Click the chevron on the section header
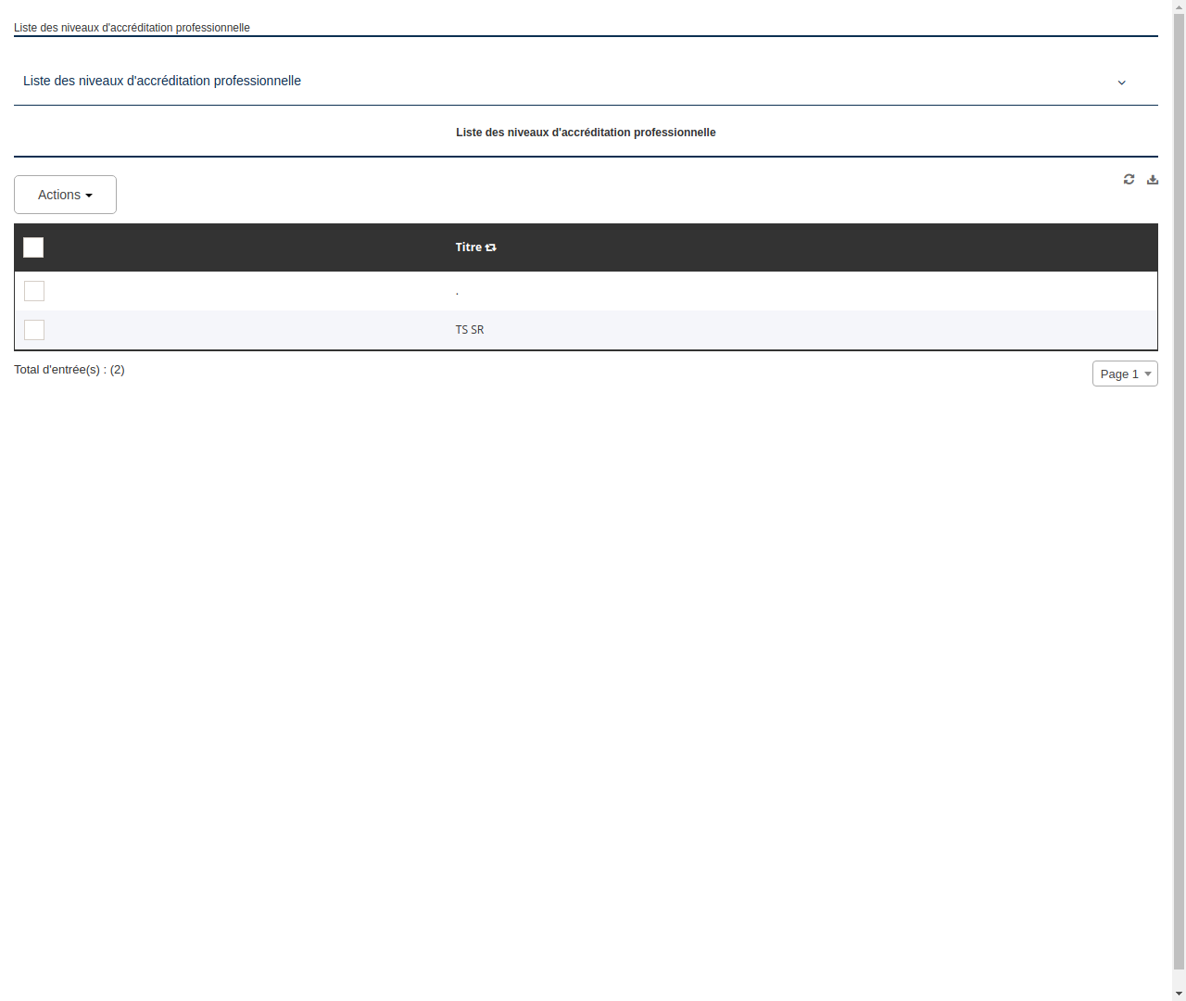Screen dimensions: 1186x1001 pos(1121,82)
